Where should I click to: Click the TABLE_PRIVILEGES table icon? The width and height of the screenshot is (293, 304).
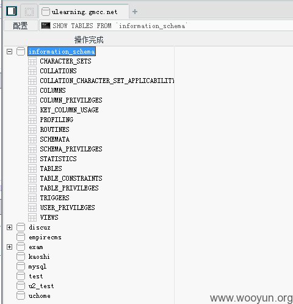click(32, 188)
